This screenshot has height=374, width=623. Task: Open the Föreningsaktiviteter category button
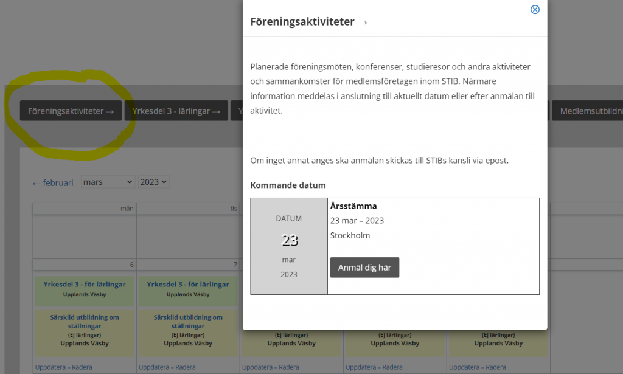coord(71,111)
